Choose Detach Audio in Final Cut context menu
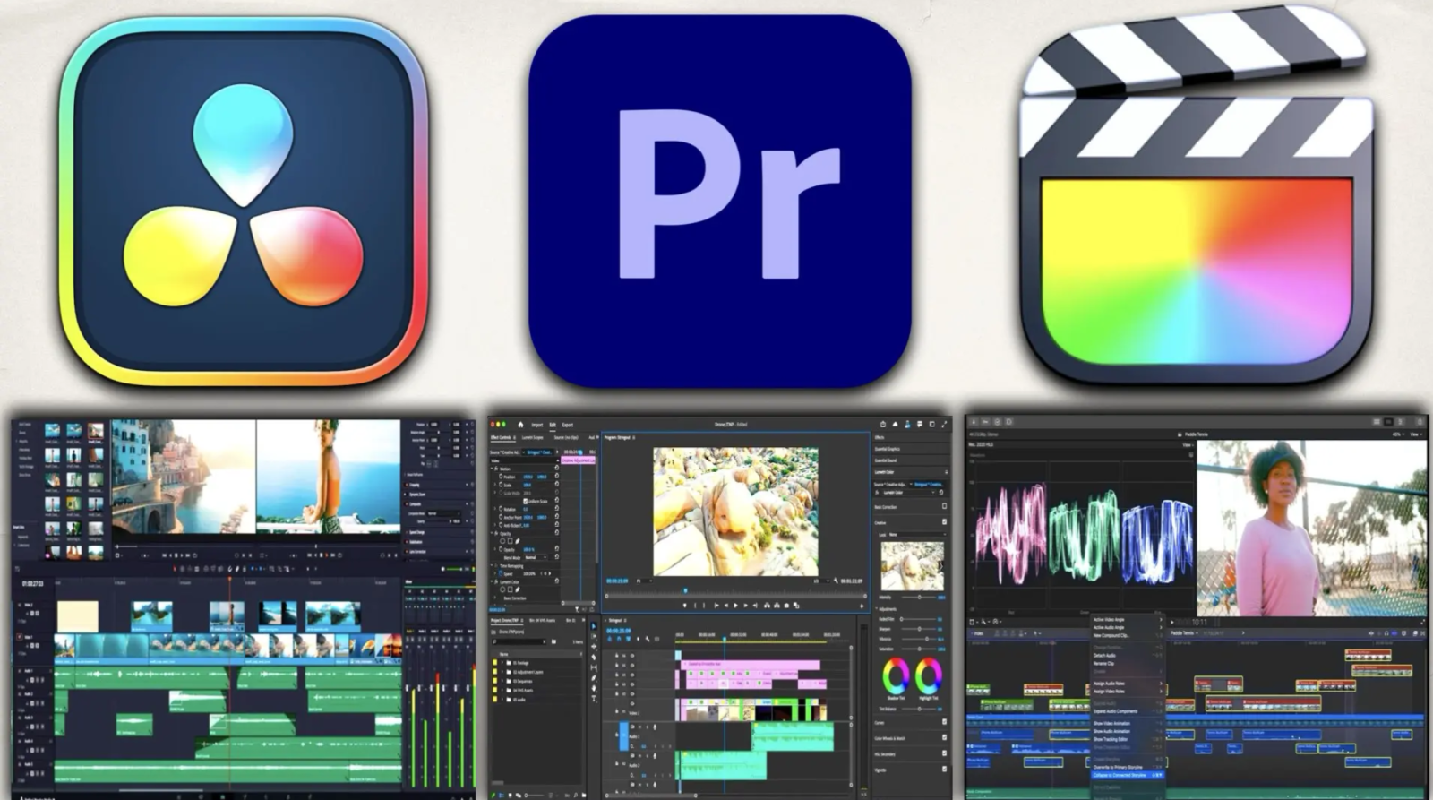 click(x=1104, y=656)
